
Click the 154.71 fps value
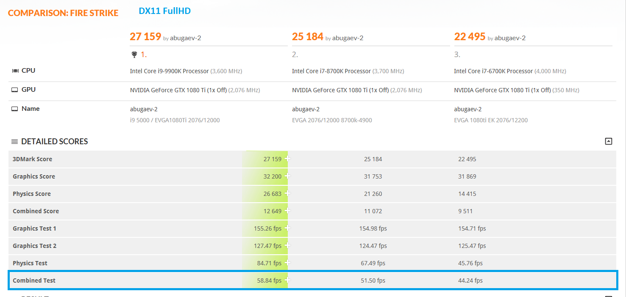click(472, 228)
